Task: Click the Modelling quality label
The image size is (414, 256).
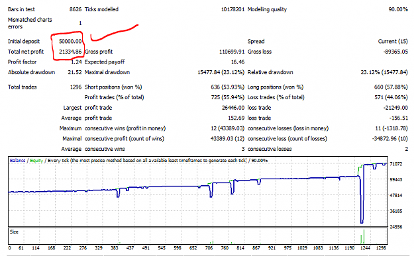Action: [267, 9]
